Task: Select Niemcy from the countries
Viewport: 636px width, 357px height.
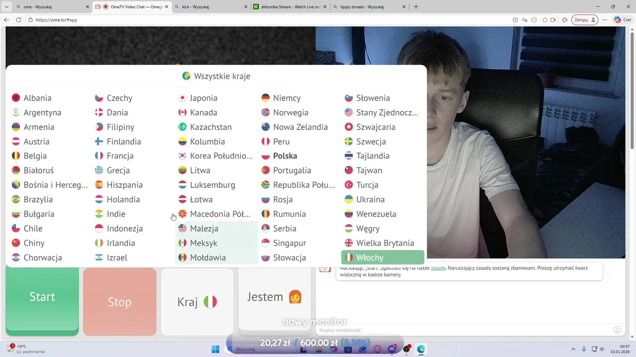Action: (281, 98)
